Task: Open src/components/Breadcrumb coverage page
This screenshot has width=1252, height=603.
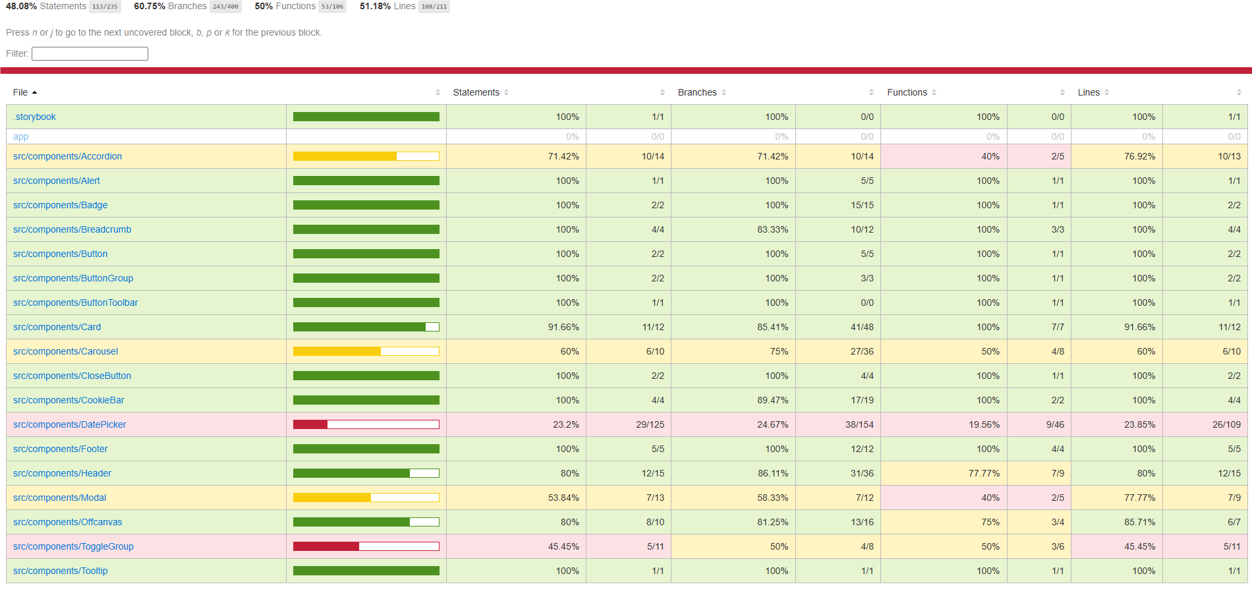Action: (72, 229)
